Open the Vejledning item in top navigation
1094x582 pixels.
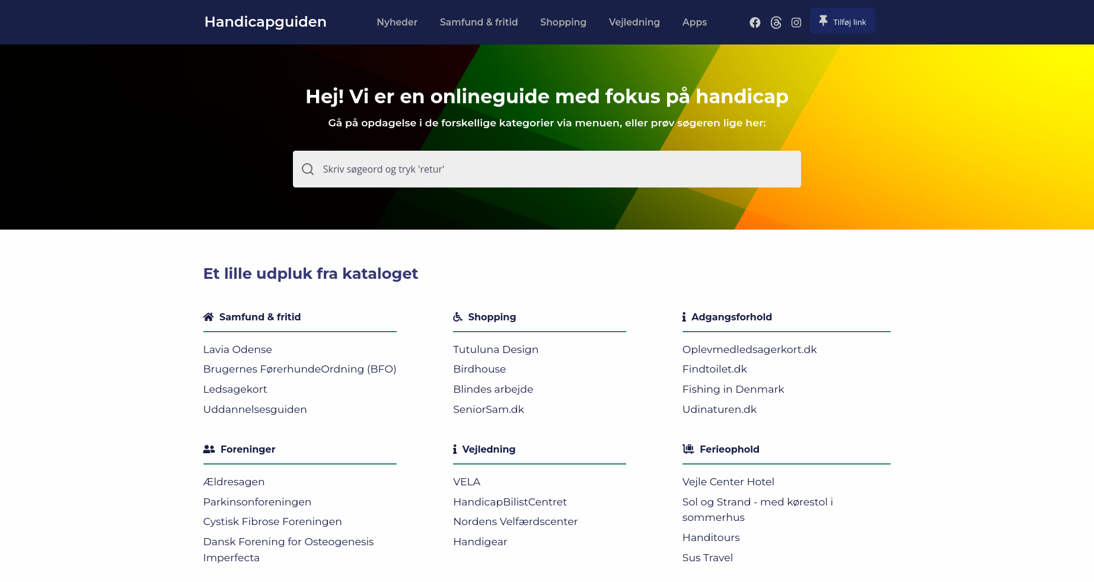pos(634,22)
